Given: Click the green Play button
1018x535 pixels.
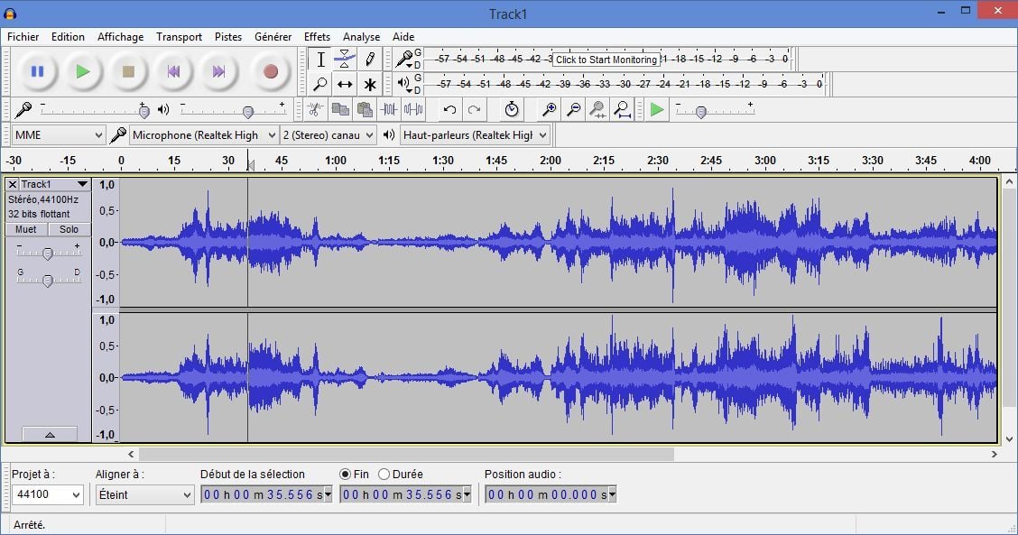Looking at the screenshot, I should click(x=83, y=71).
